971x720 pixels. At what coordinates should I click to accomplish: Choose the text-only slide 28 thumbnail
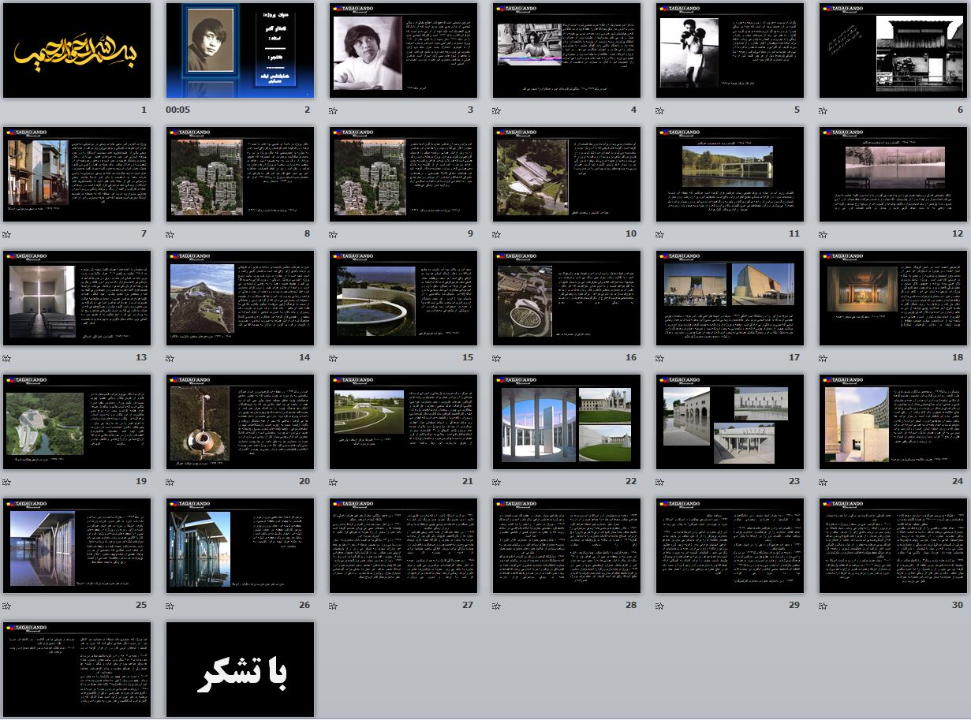566,546
